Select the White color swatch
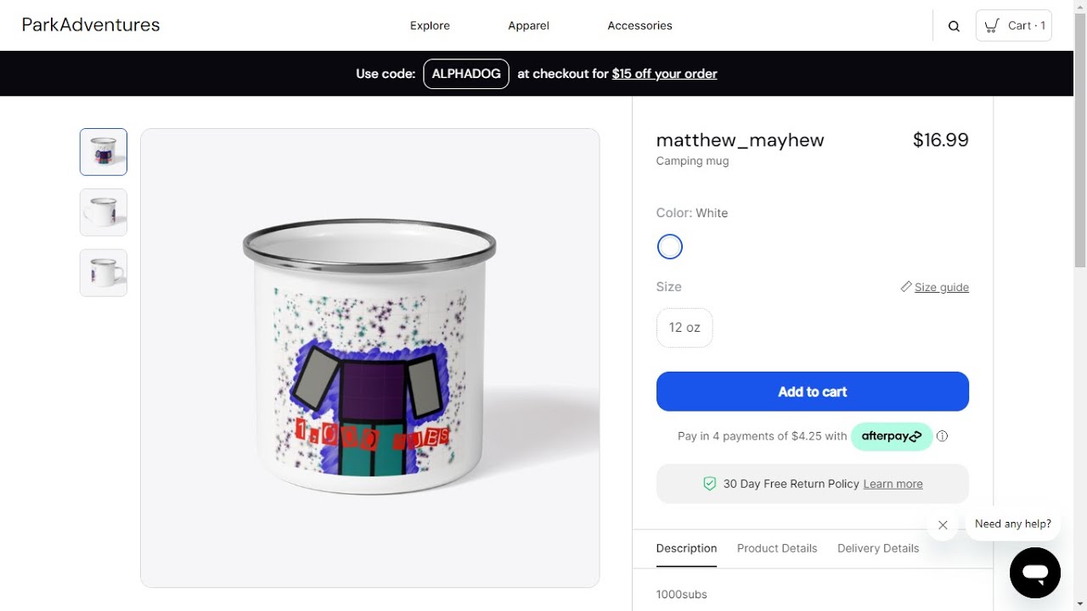 click(x=670, y=247)
